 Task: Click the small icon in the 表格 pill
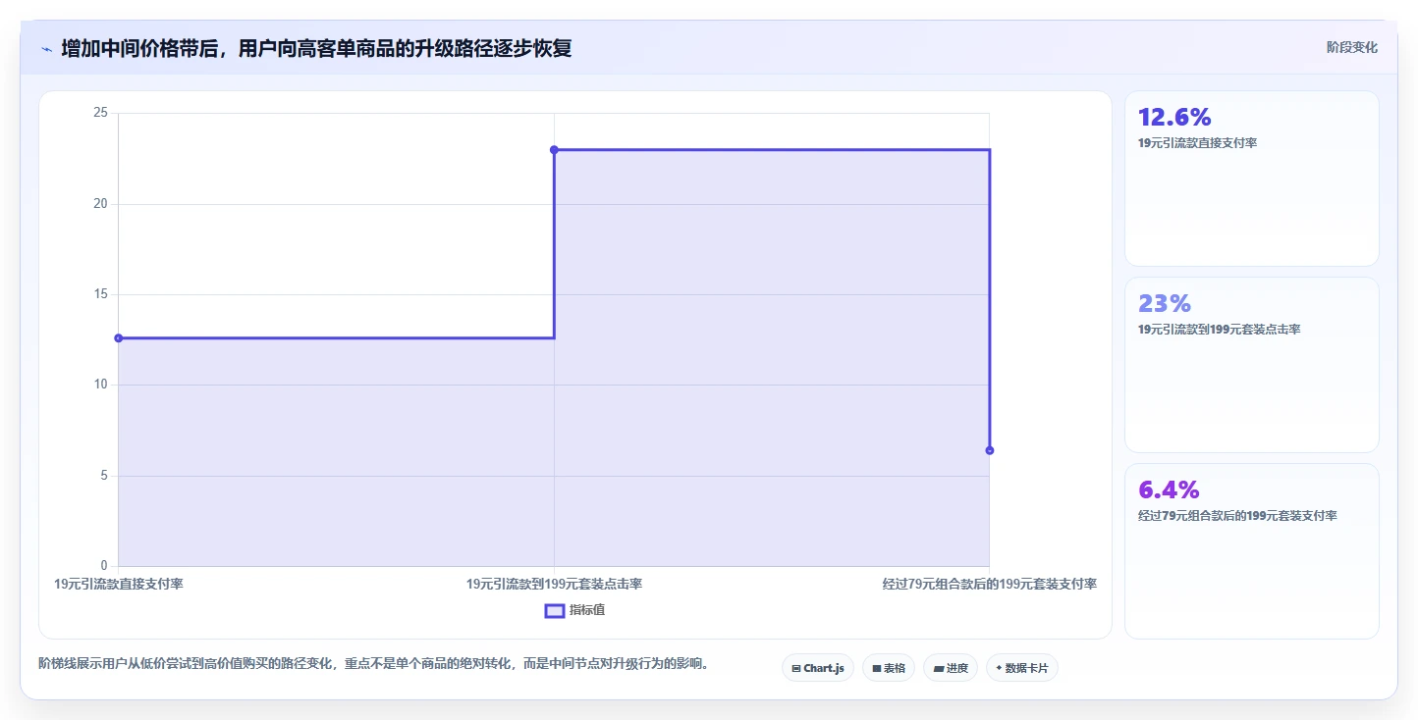(876, 668)
